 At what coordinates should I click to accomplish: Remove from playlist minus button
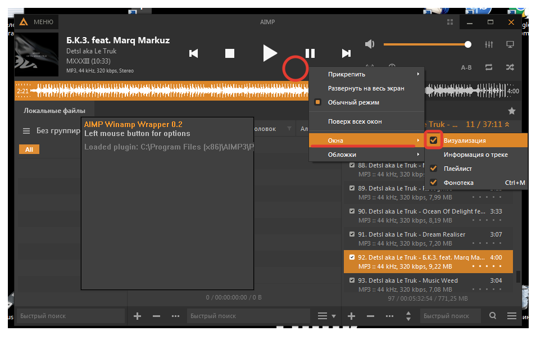coord(371,316)
